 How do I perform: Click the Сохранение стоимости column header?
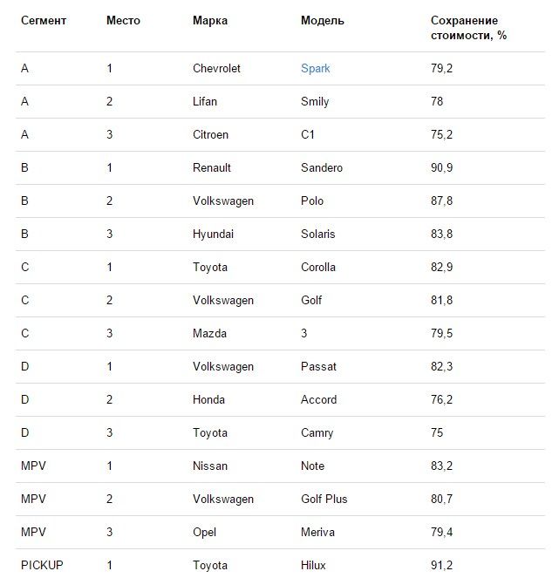[x=468, y=28]
